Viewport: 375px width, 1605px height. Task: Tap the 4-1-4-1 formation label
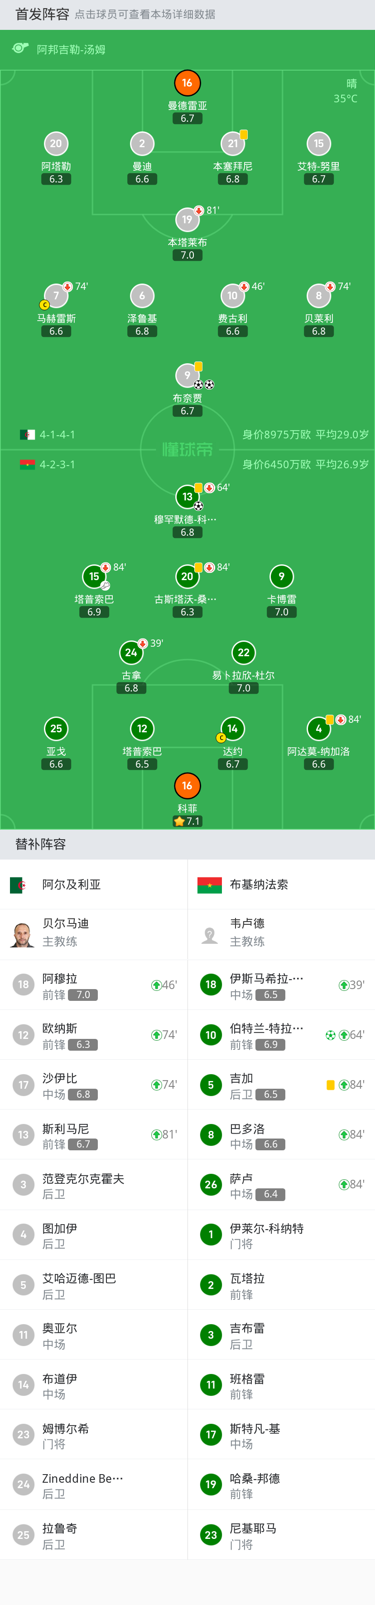[58, 435]
